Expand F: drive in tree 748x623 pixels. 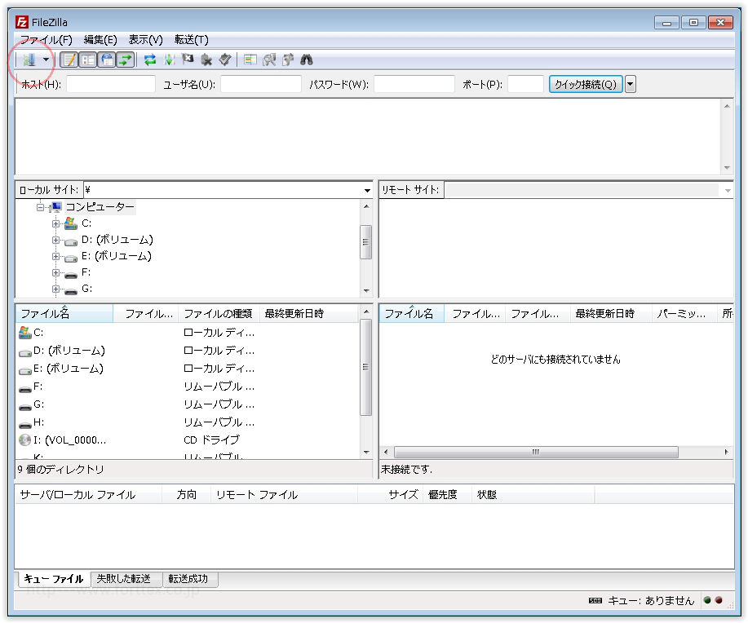(55, 272)
